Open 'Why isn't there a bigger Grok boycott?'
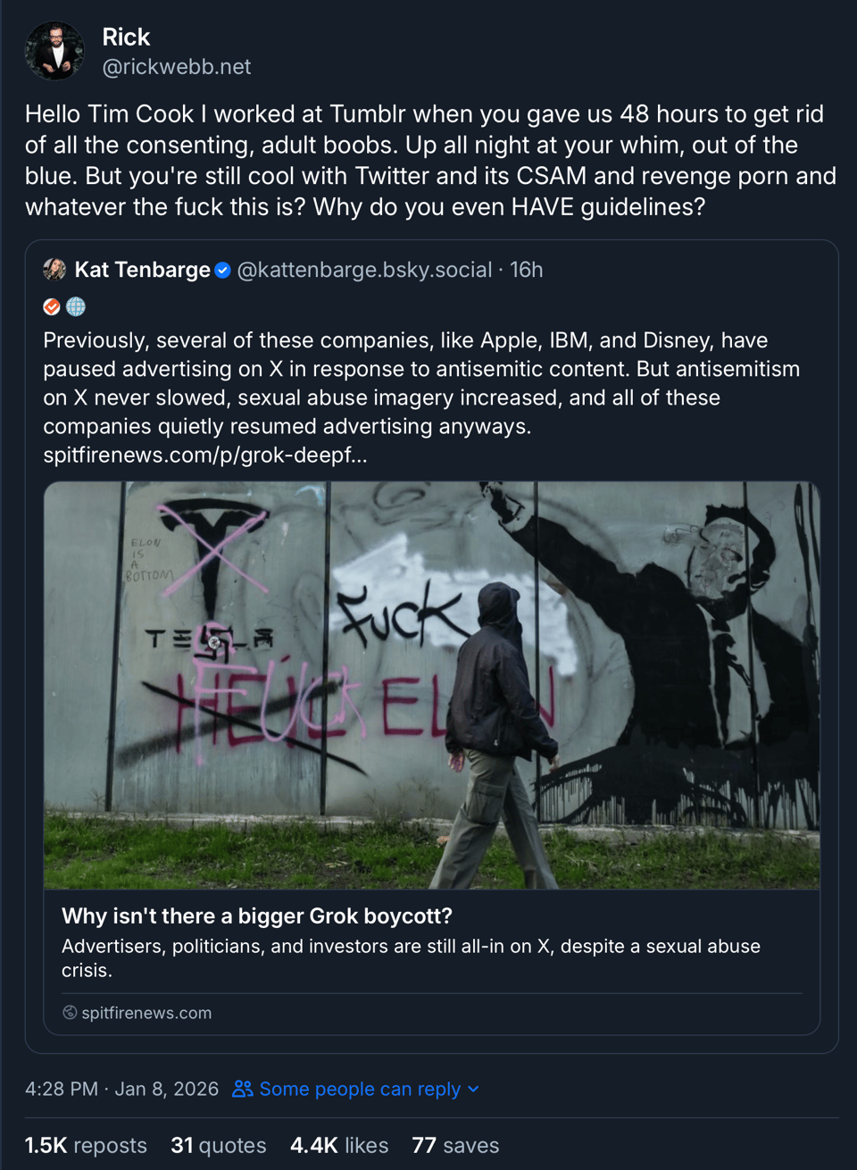 click(257, 915)
